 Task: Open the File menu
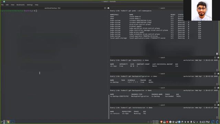(x=2, y=5)
